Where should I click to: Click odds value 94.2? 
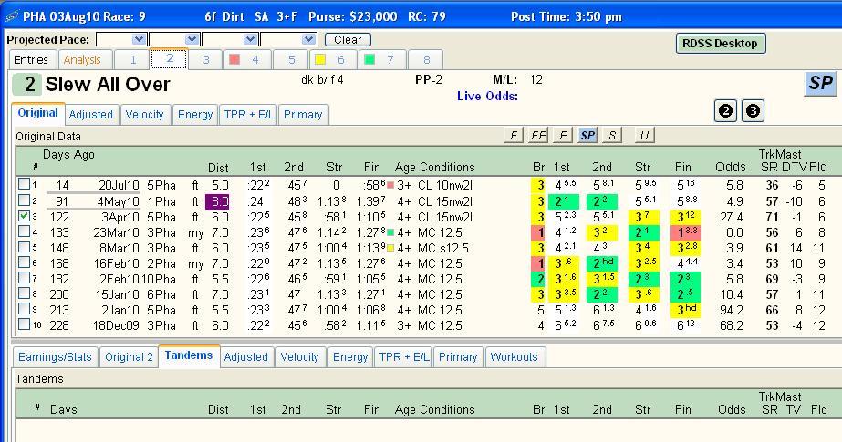click(731, 310)
